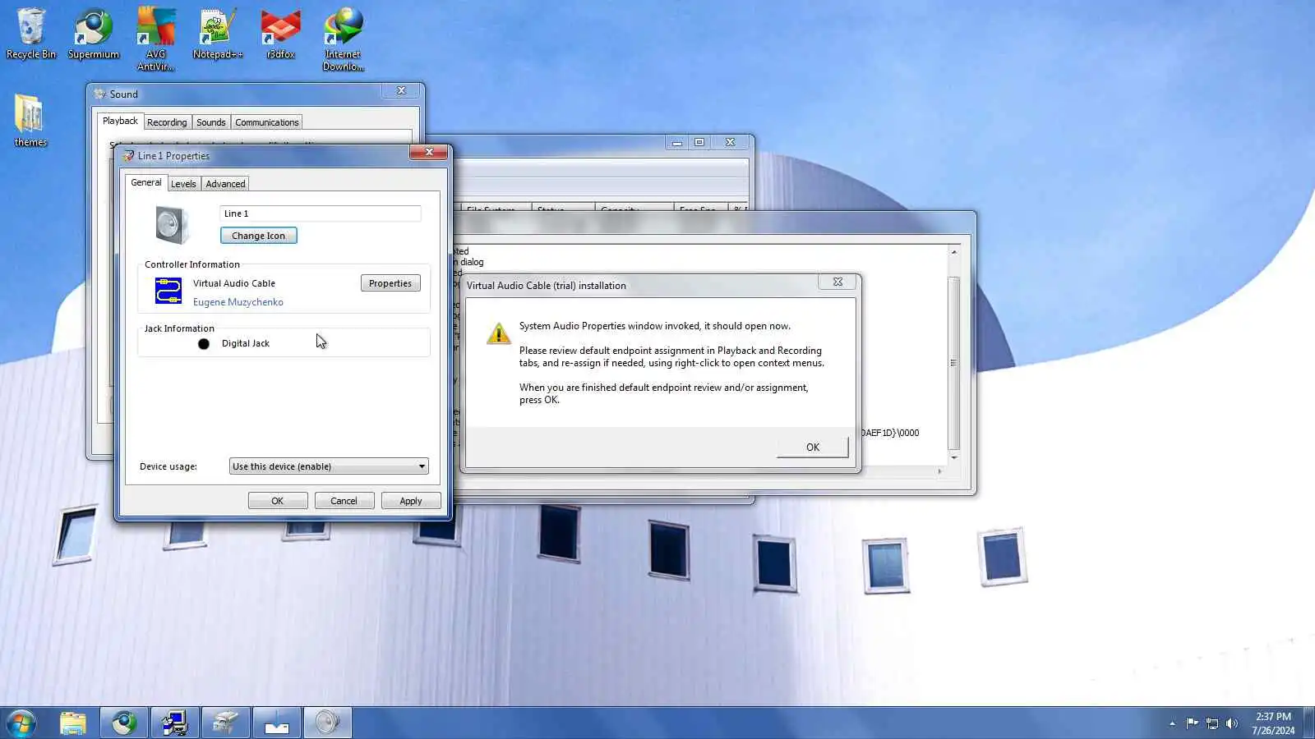Select the Playback tab in Sound window
Image resolution: width=1315 pixels, height=739 pixels.
coord(120,122)
